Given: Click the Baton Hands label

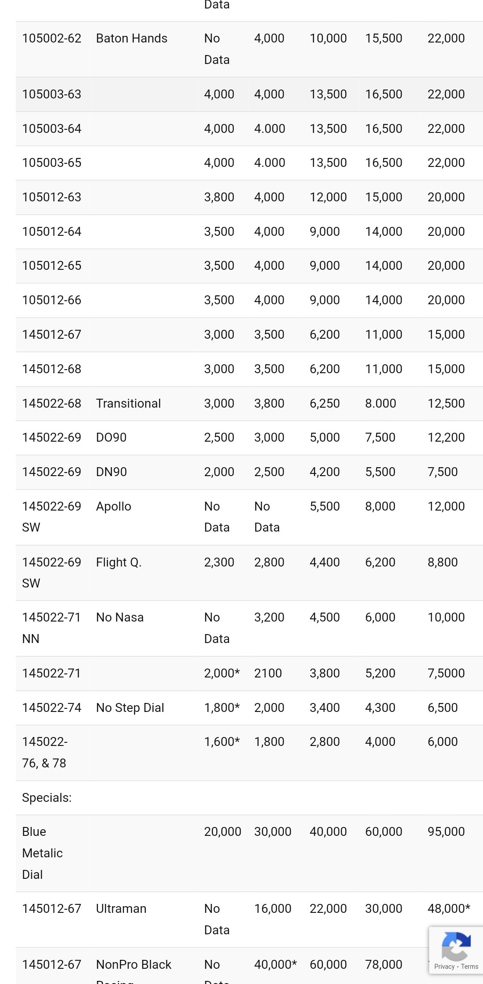Looking at the screenshot, I should (131, 38).
